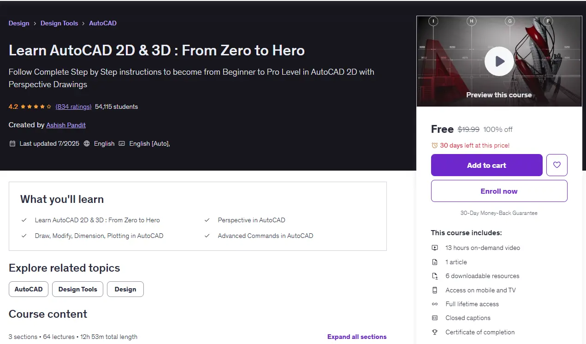Select the AutoCAD related topic chip

(29, 289)
